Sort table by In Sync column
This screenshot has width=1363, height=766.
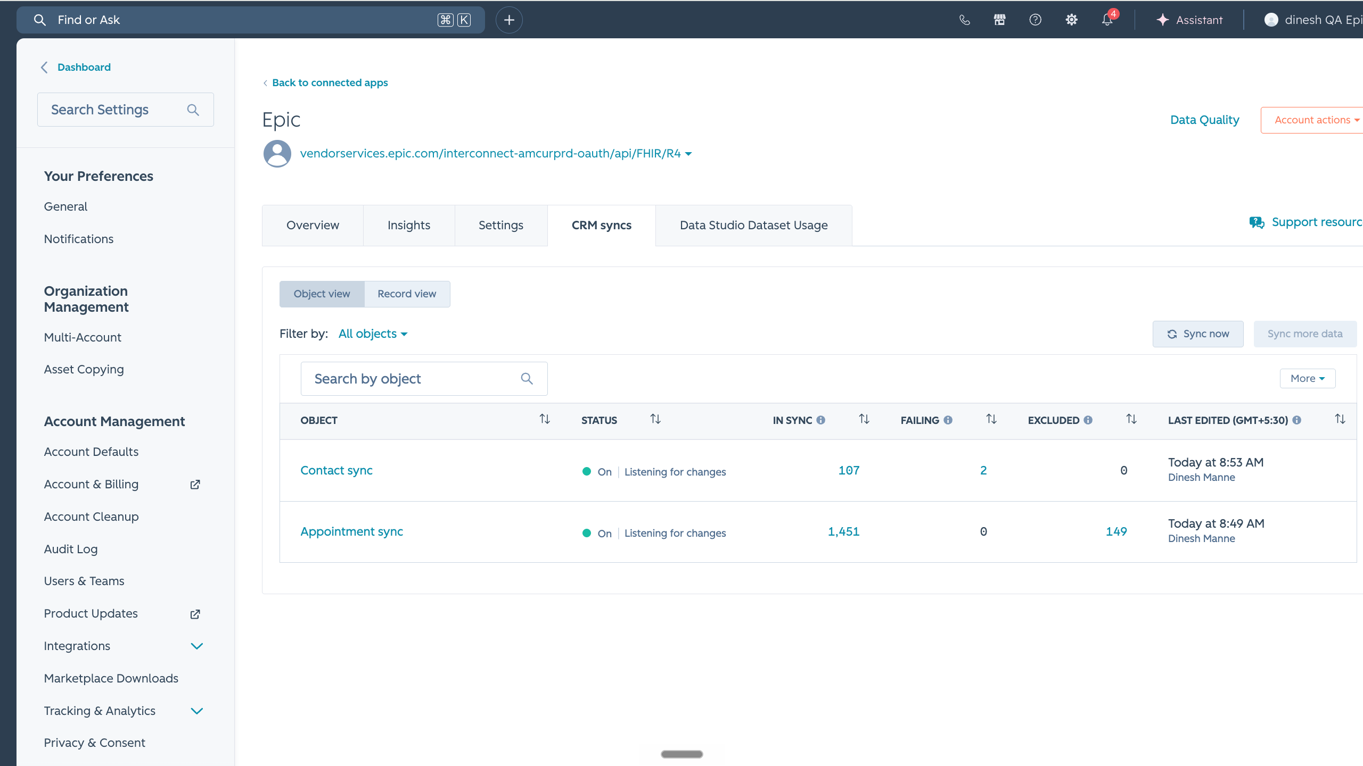(x=864, y=420)
